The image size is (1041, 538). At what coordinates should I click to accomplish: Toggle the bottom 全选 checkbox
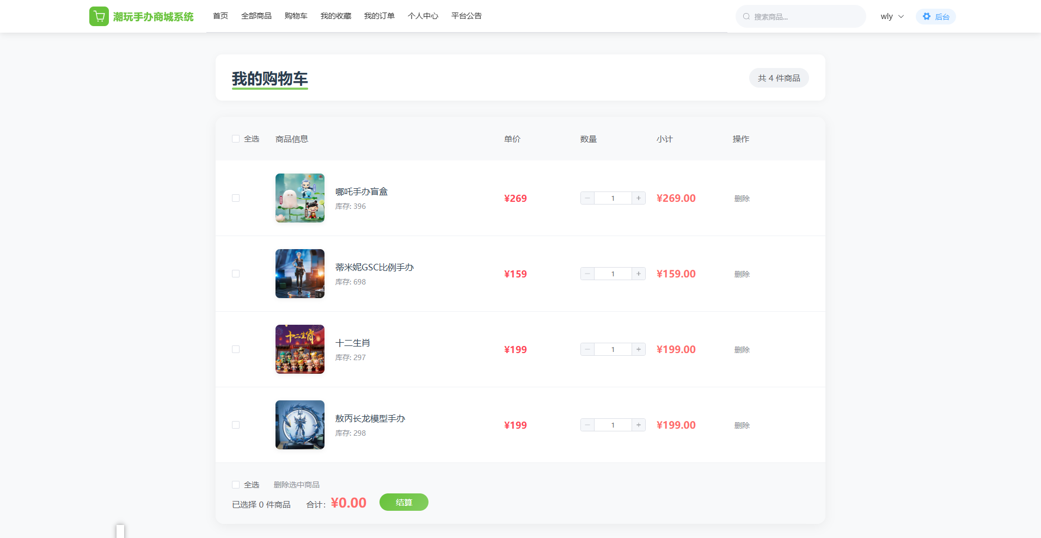pos(236,485)
